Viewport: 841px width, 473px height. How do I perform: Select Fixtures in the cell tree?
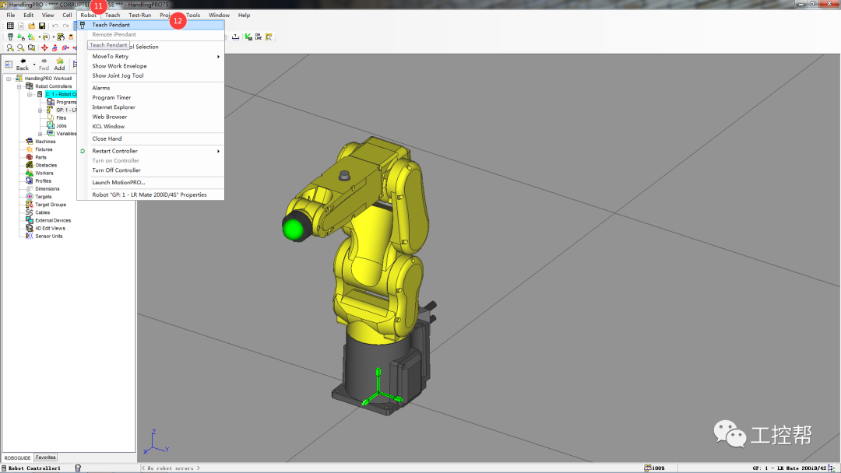click(x=44, y=149)
